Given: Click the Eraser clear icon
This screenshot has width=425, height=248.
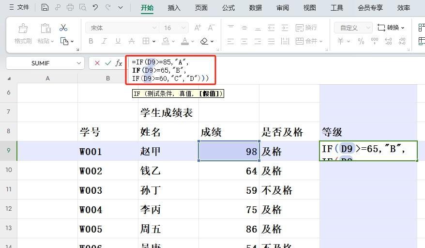Looking at the screenshot, I should [204, 41].
